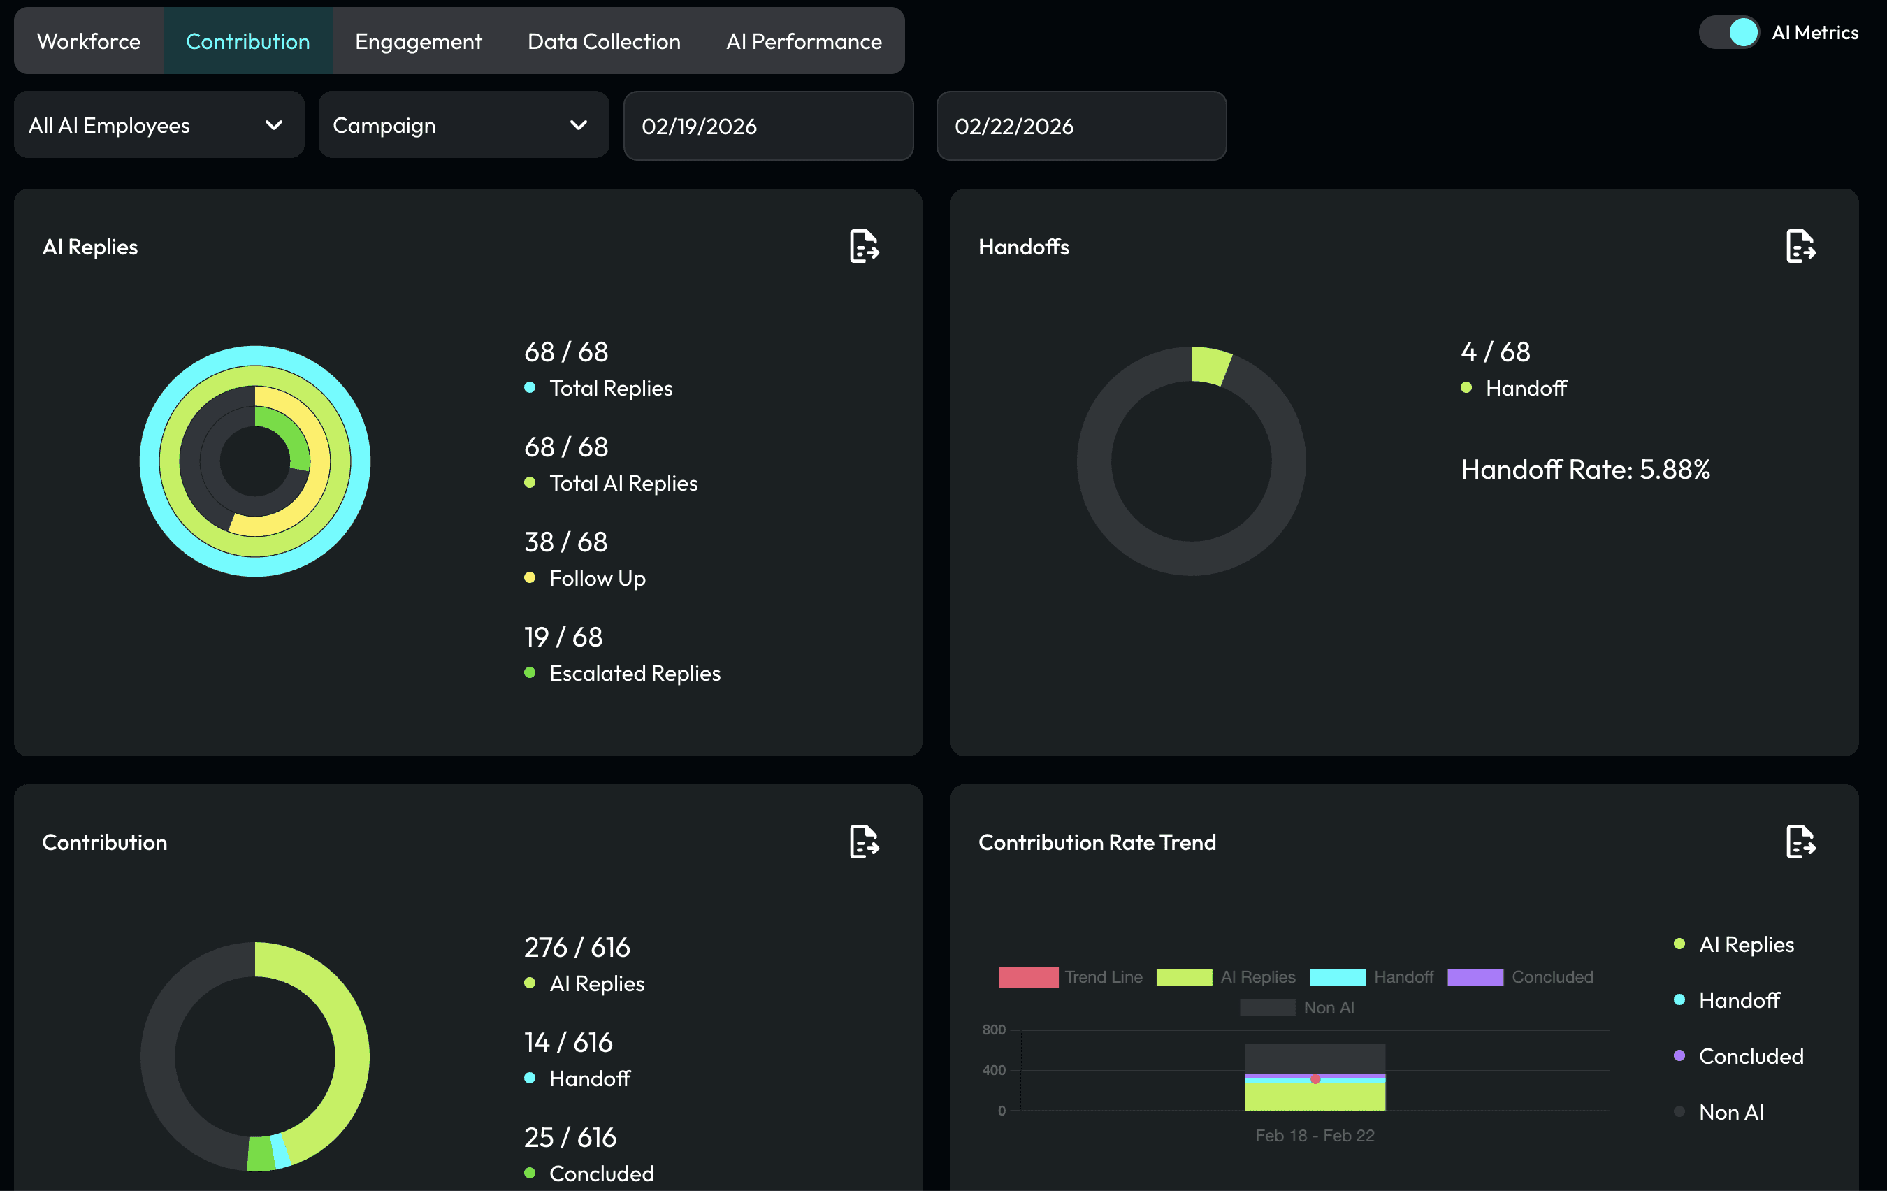Image resolution: width=1887 pixels, height=1191 pixels.
Task: Export the Contribution Rate Trend chart
Action: pos(1800,842)
